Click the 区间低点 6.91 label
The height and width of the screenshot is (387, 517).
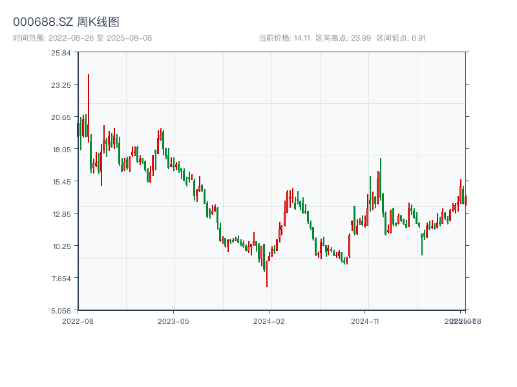point(401,38)
